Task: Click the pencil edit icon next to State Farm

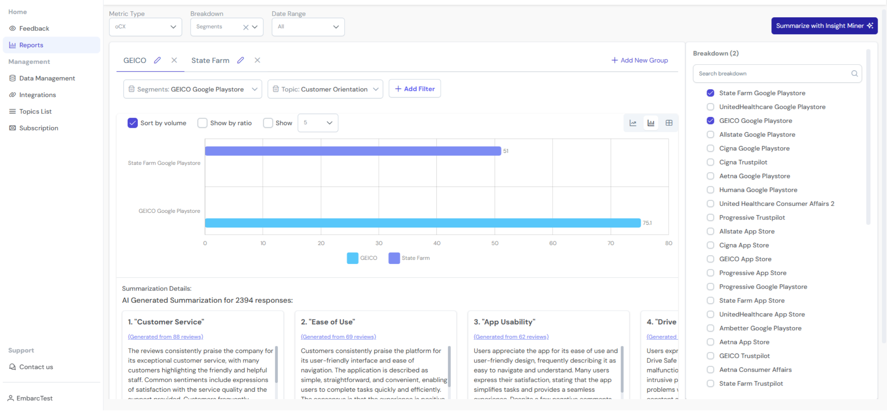Action: [x=240, y=60]
